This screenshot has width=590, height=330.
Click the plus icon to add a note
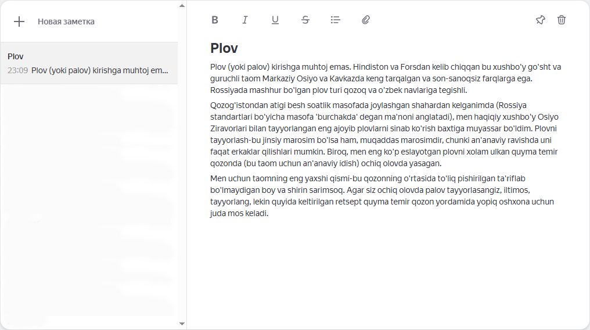click(19, 21)
